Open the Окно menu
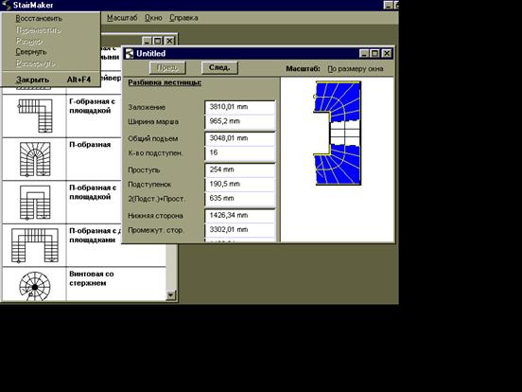Viewport: 522px width, 392px height. click(153, 18)
